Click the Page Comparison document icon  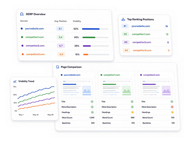click(58, 67)
